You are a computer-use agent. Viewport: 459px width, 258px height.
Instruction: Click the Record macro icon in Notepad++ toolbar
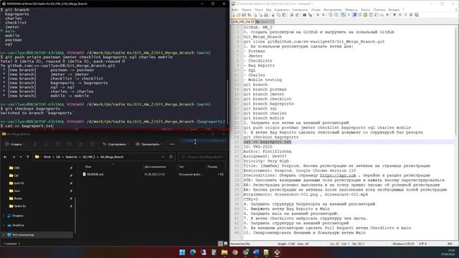tap(394, 15)
